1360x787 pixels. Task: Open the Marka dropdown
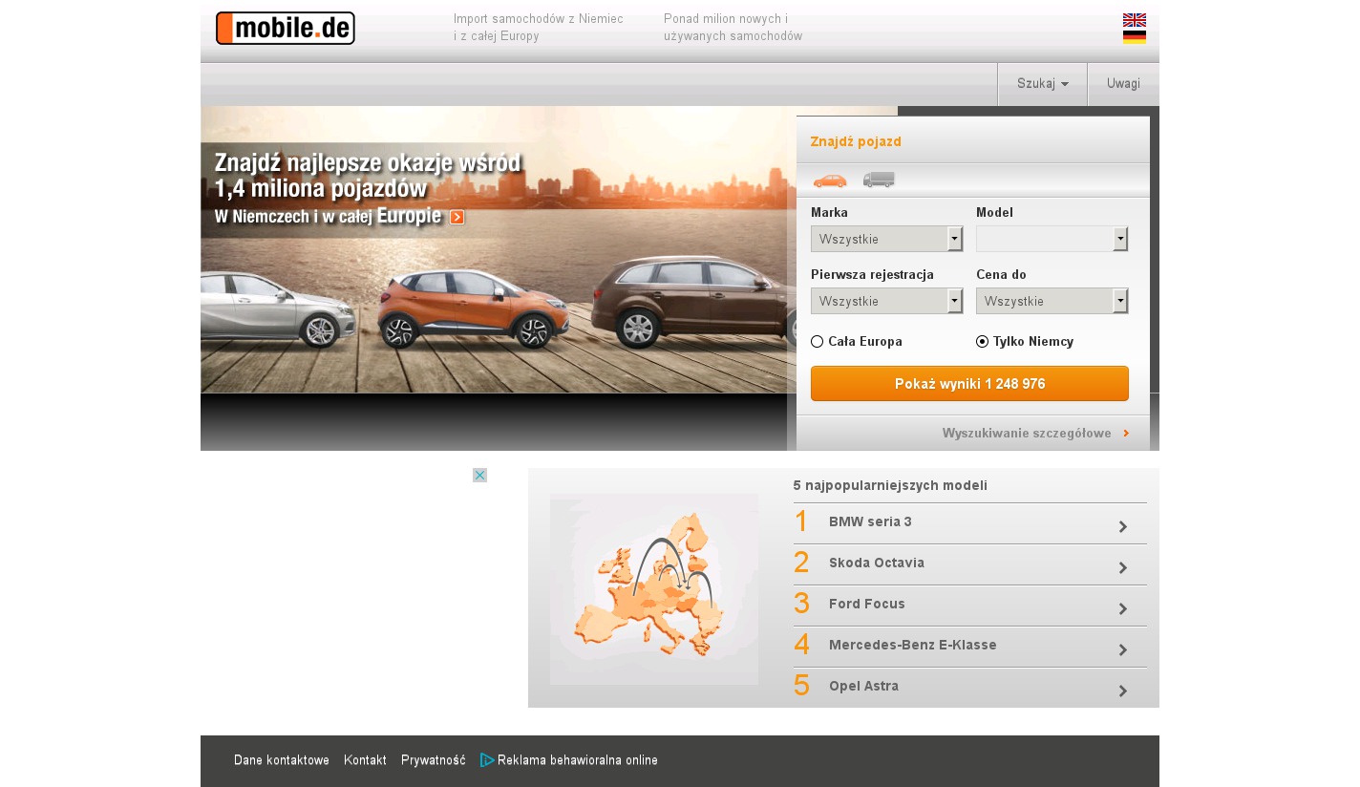point(886,239)
